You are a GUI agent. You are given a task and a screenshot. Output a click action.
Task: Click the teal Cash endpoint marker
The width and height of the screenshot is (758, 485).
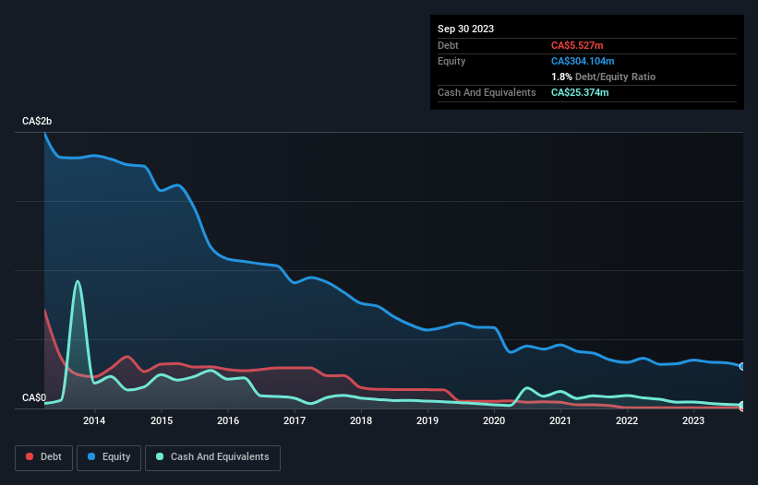click(742, 405)
